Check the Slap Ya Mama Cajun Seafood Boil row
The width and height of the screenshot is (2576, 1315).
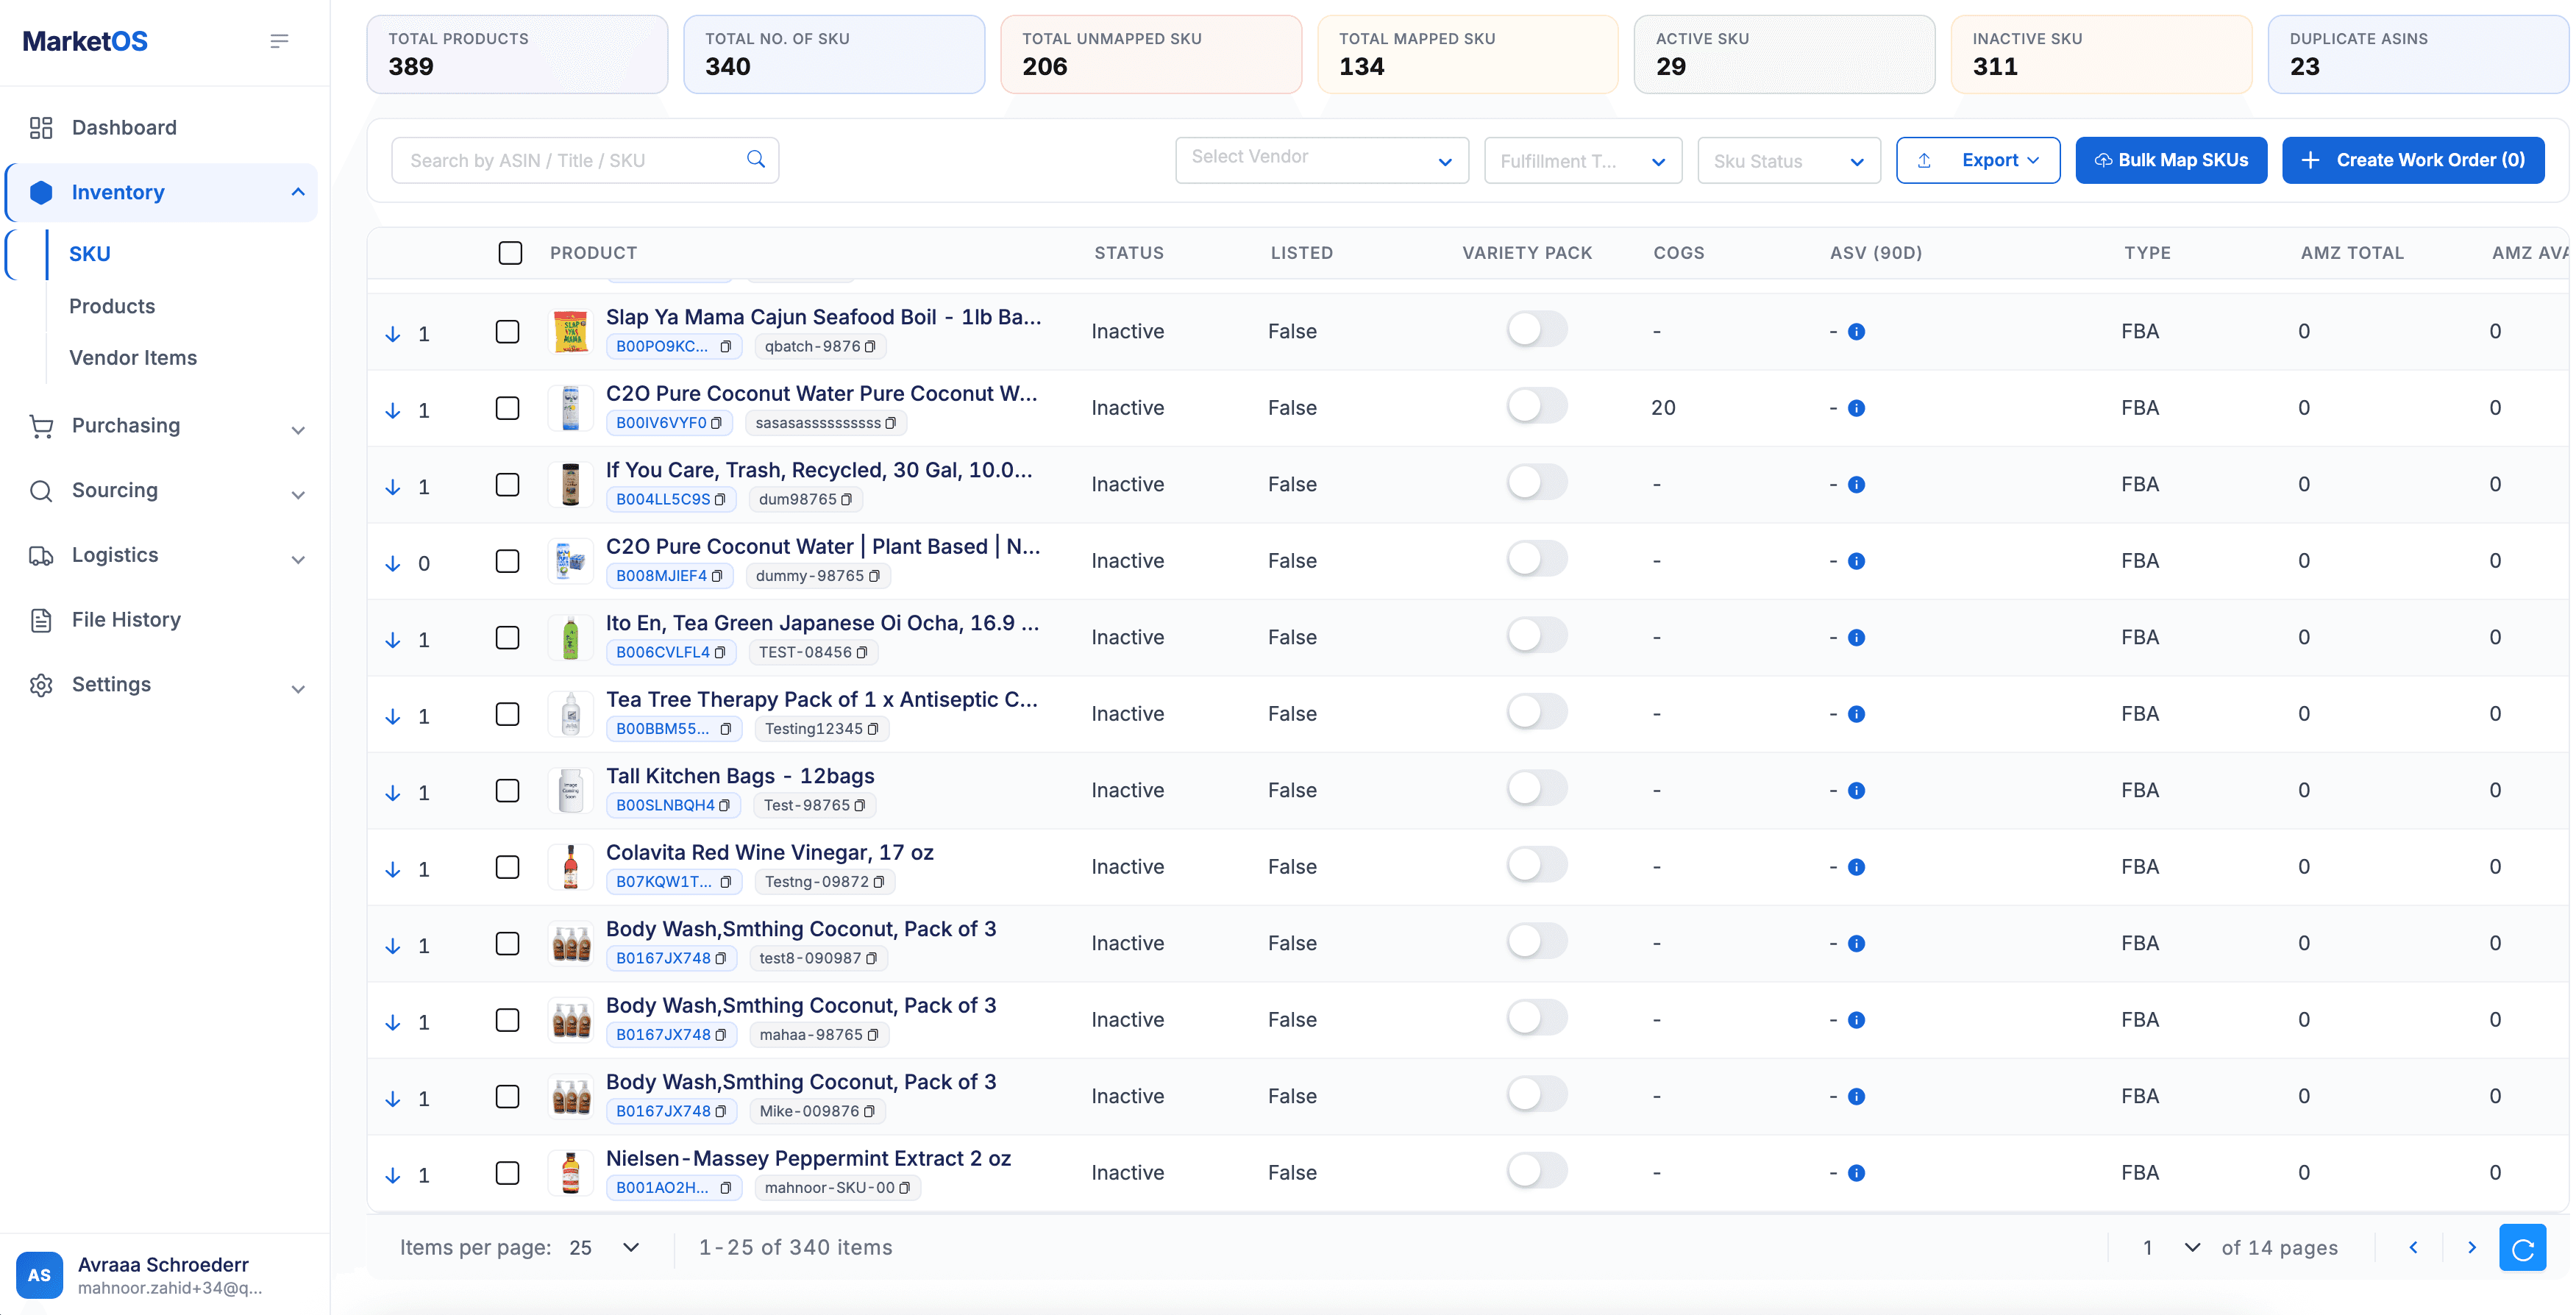[x=508, y=332]
